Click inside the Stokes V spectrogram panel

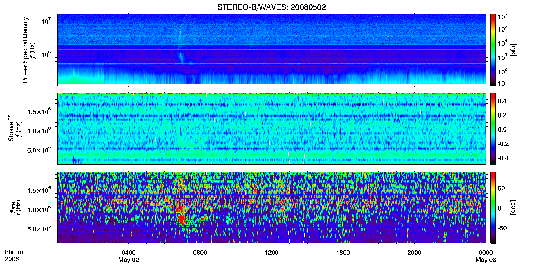[x=271, y=129]
